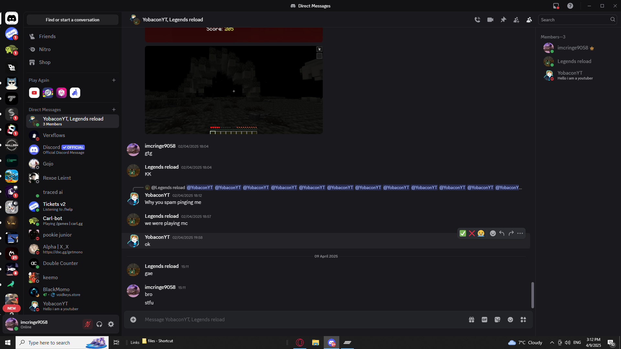Viewport: 621px width, 349px height.
Task: React with red X emoji
Action: (x=472, y=233)
